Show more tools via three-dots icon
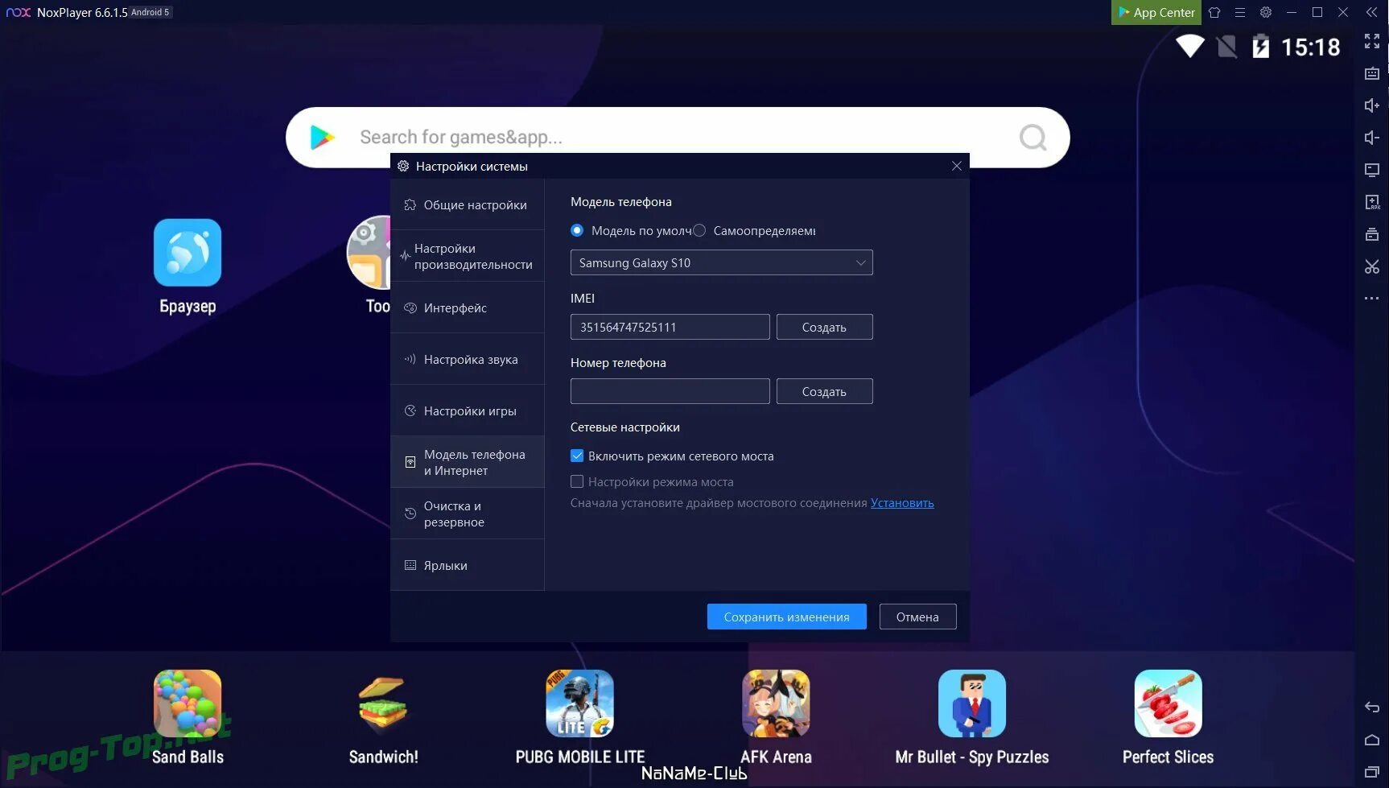Viewport: 1389px width, 788px height. (x=1372, y=299)
